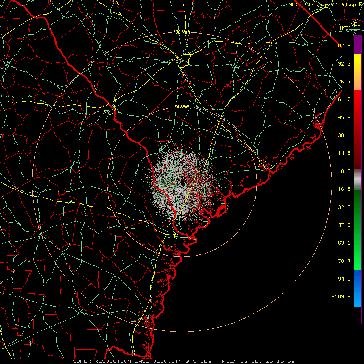Click the 50 NMI range ring label
This screenshot has width=364, height=364.
[182, 107]
